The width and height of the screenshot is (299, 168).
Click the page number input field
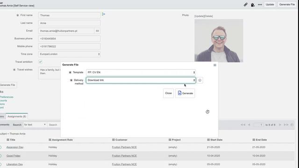tap(259, 125)
